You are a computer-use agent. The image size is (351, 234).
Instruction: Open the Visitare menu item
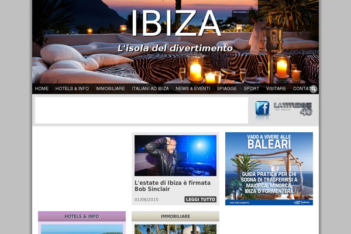pyautogui.click(x=276, y=88)
